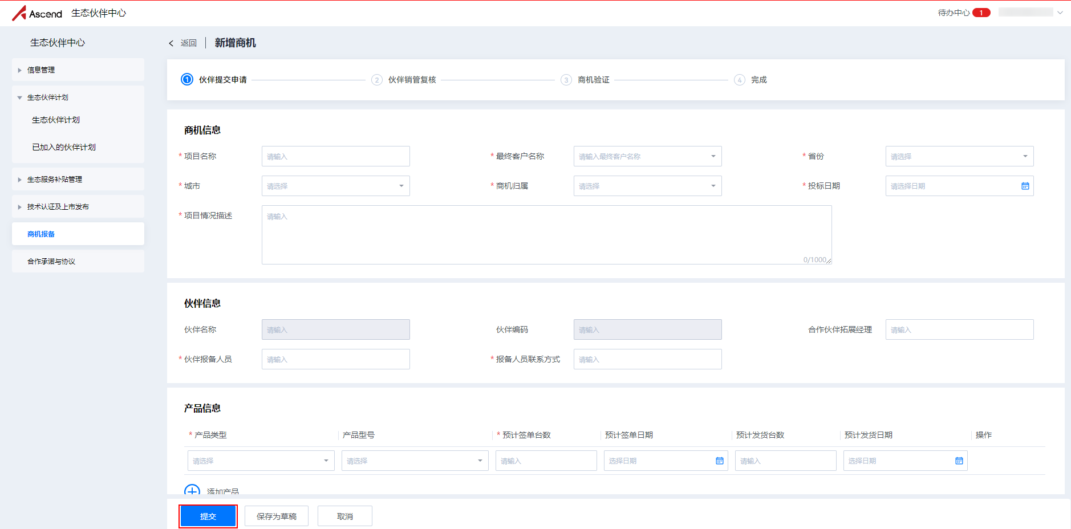Screen dimensions: 1071x529
Task: Click the 添加产品 plus icon
Action: click(x=192, y=490)
